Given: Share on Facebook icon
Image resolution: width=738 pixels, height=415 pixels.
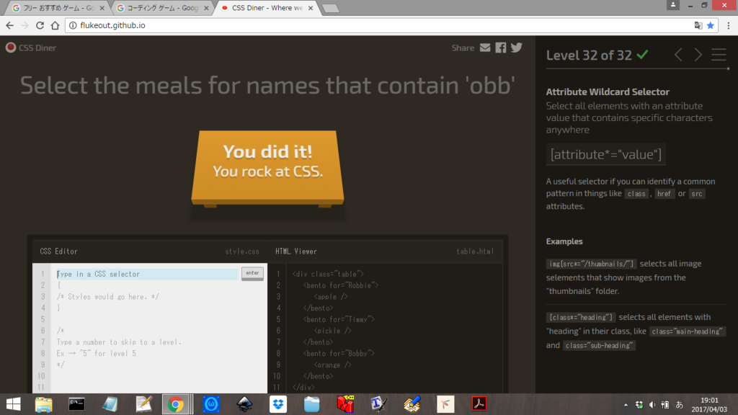Looking at the screenshot, I should click(x=501, y=48).
